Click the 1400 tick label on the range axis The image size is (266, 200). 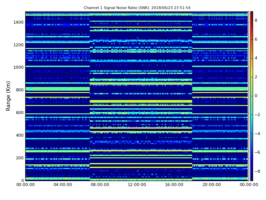(19, 22)
